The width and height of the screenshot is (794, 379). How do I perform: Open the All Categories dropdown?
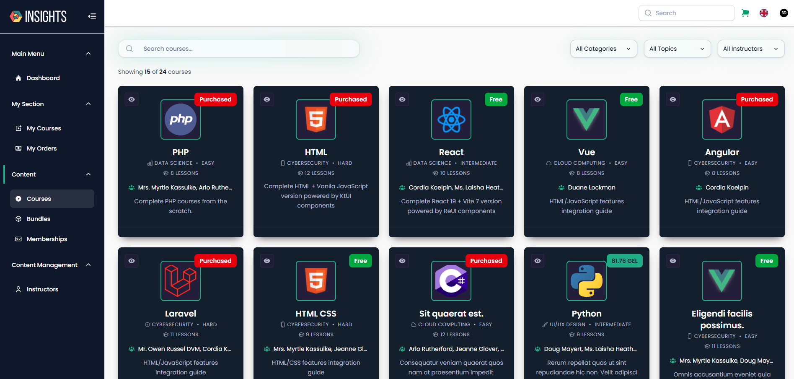(x=603, y=48)
